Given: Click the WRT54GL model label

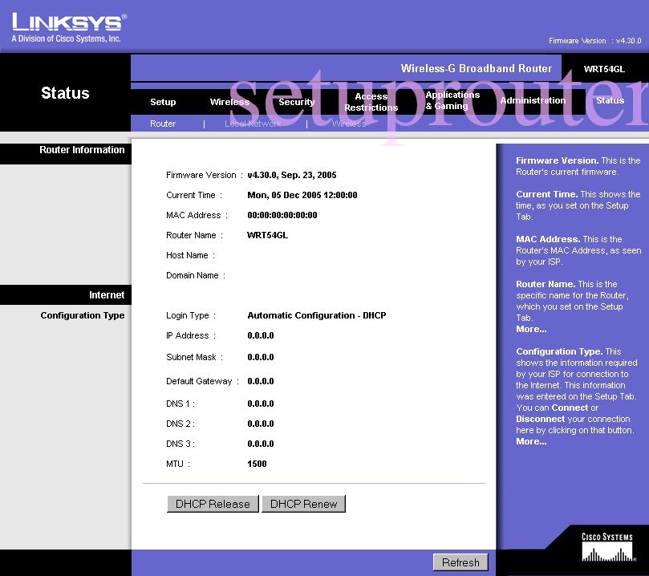Looking at the screenshot, I should coord(606,69).
